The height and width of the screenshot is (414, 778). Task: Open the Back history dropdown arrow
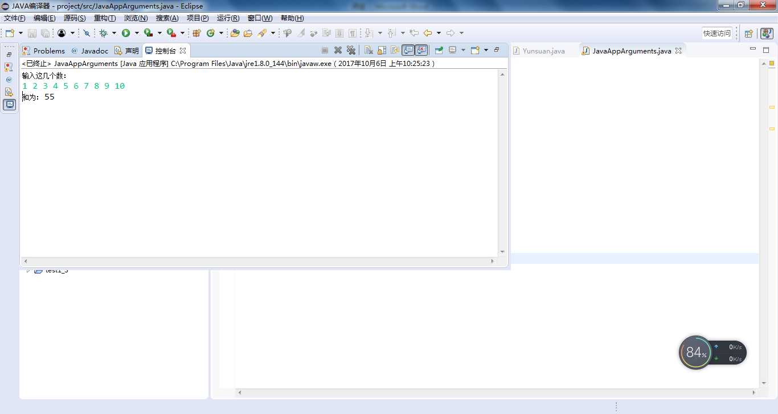click(439, 34)
